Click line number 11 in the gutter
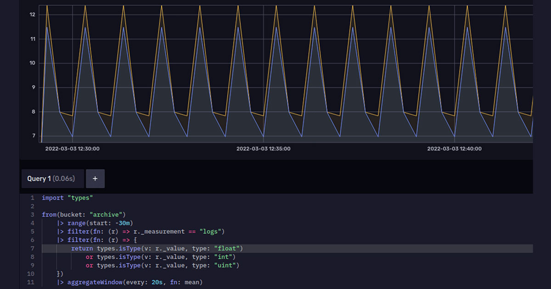The height and width of the screenshot is (289, 551). click(x=31, y=282)
